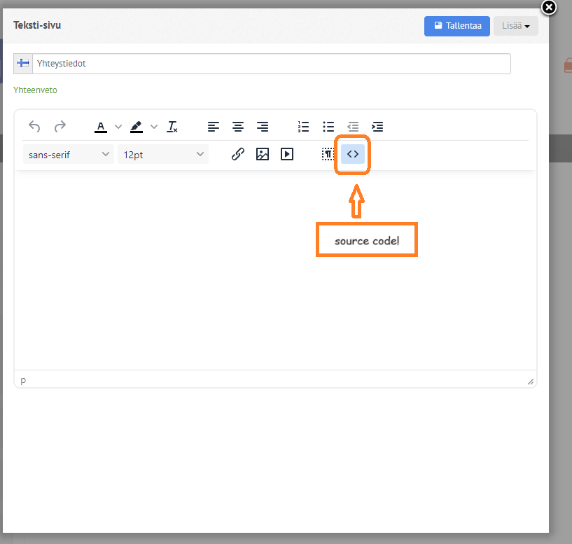Open the 12pt font size dropdown

pyautogui.click(x=163, y=154)
